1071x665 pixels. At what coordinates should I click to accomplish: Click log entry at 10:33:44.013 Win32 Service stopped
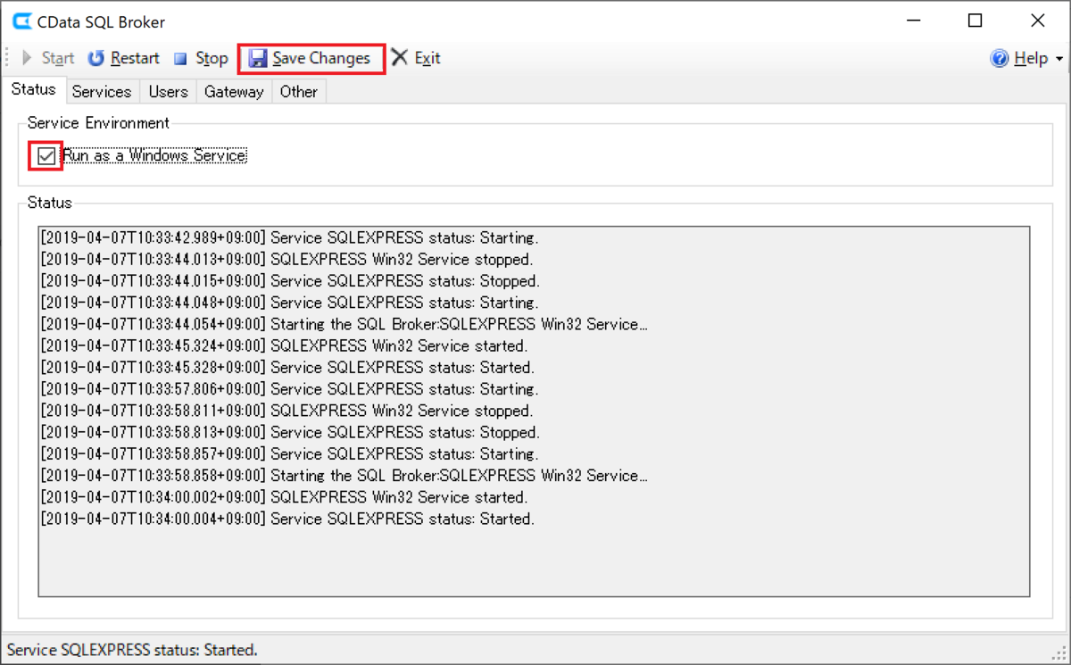[286, 260]
